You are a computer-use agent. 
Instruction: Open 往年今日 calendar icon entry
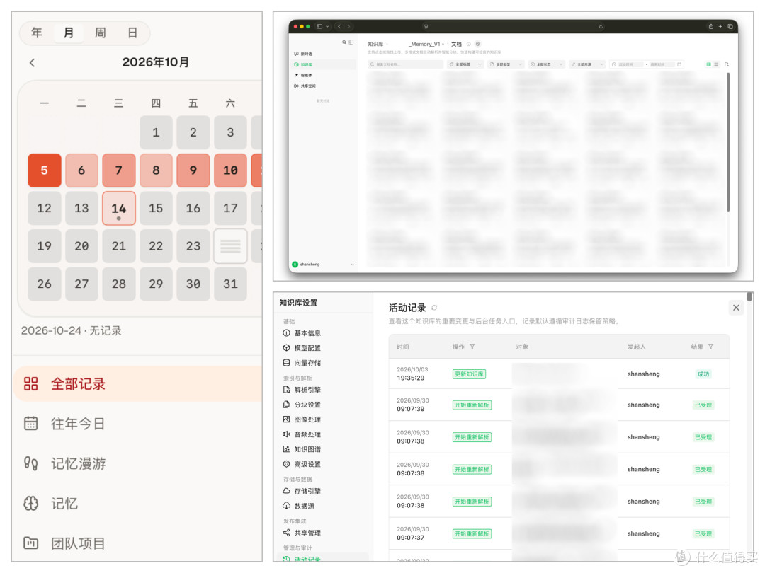(x=30, y=424)
